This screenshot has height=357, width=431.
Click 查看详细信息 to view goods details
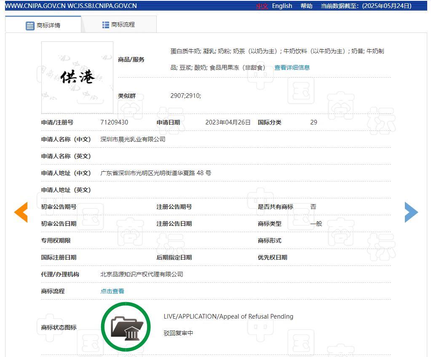coord(292,68)
